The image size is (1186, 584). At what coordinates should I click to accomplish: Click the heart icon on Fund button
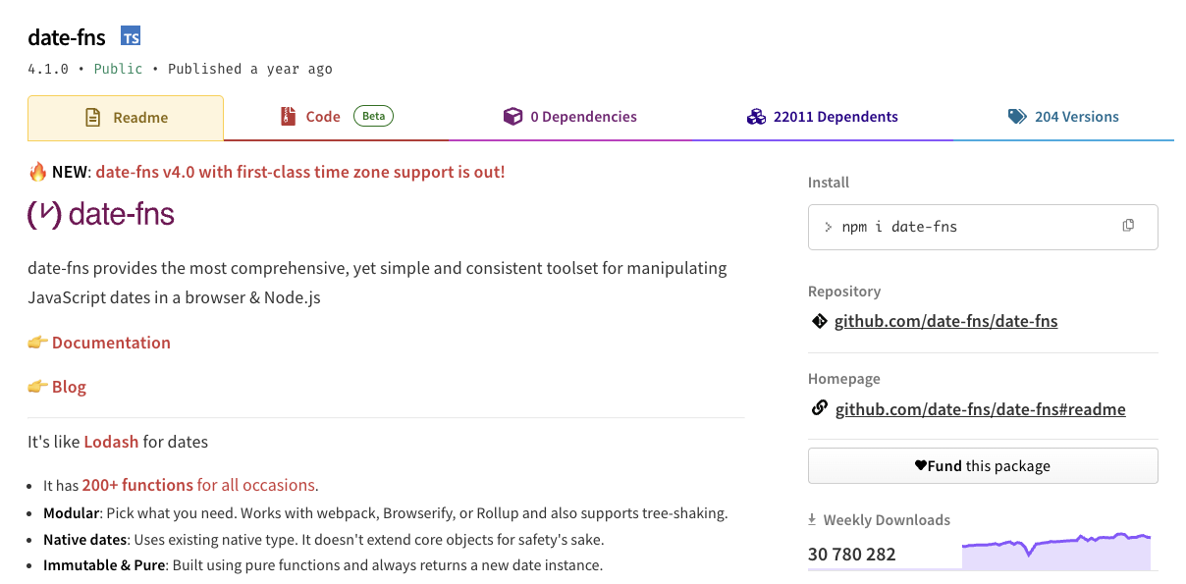[920, 466]
